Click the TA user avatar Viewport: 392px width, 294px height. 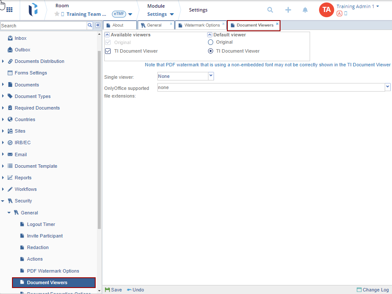point(326,10)
